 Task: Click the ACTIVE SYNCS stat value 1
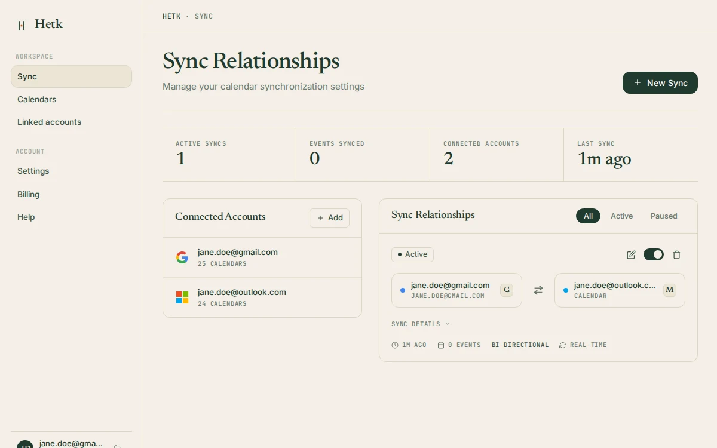(180, 159)
